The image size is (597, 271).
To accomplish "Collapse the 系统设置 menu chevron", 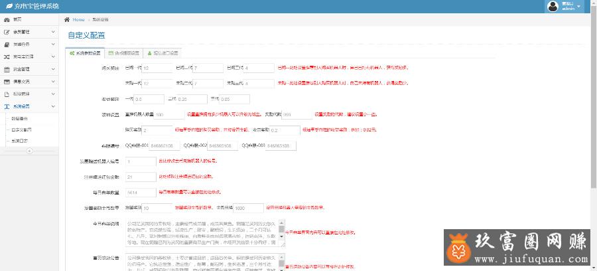I will 54,106.
